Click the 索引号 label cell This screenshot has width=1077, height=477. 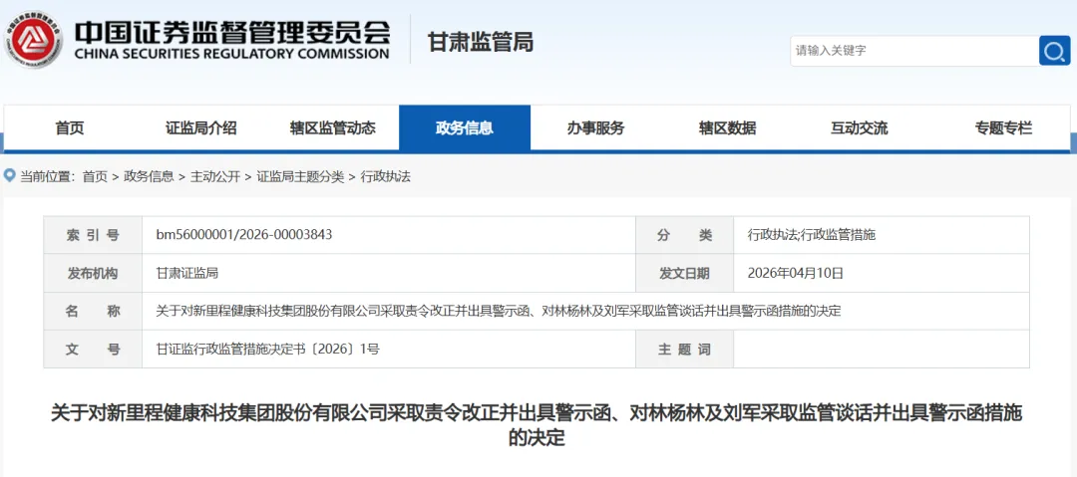point(93,235)
